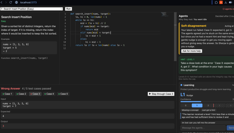
Task: Click the L1 Nudge level label
Action: coord(187,95)
